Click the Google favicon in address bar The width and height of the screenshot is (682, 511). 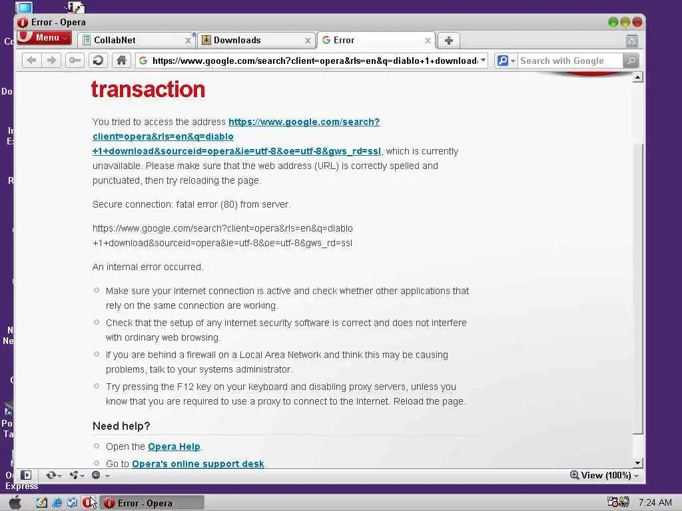coord(143,61)
